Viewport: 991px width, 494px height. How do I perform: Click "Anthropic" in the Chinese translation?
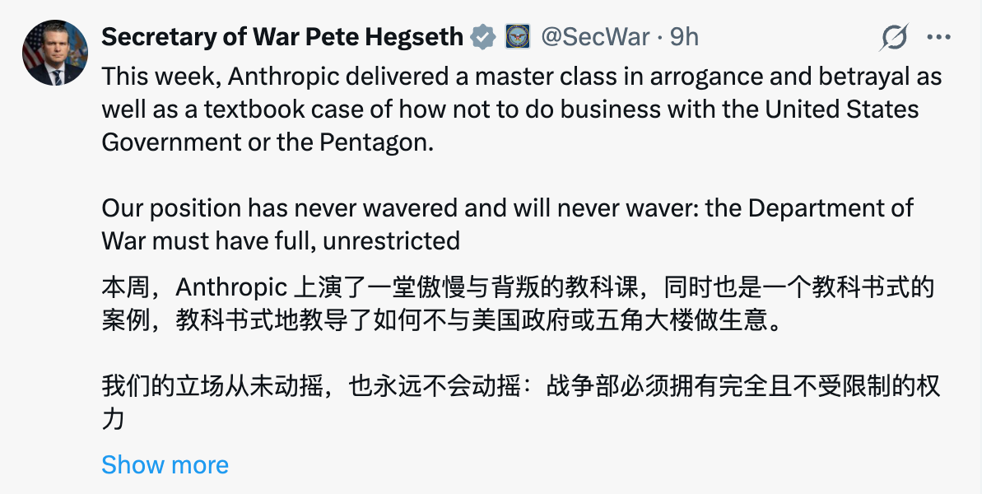tap(230, 287)
